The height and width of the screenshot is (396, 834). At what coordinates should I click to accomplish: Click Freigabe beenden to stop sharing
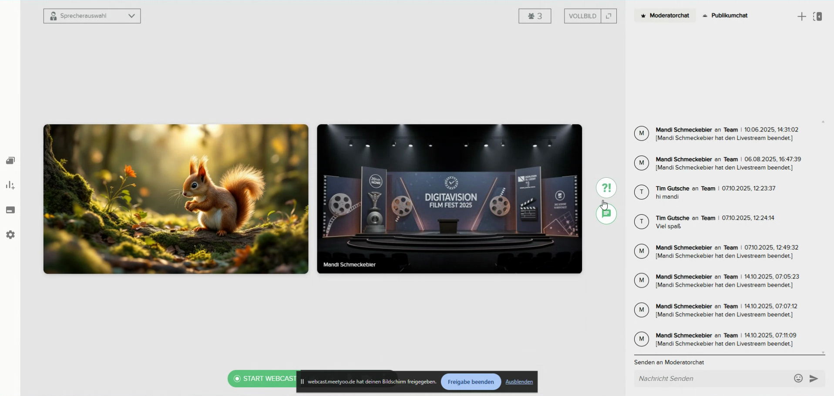471,382
